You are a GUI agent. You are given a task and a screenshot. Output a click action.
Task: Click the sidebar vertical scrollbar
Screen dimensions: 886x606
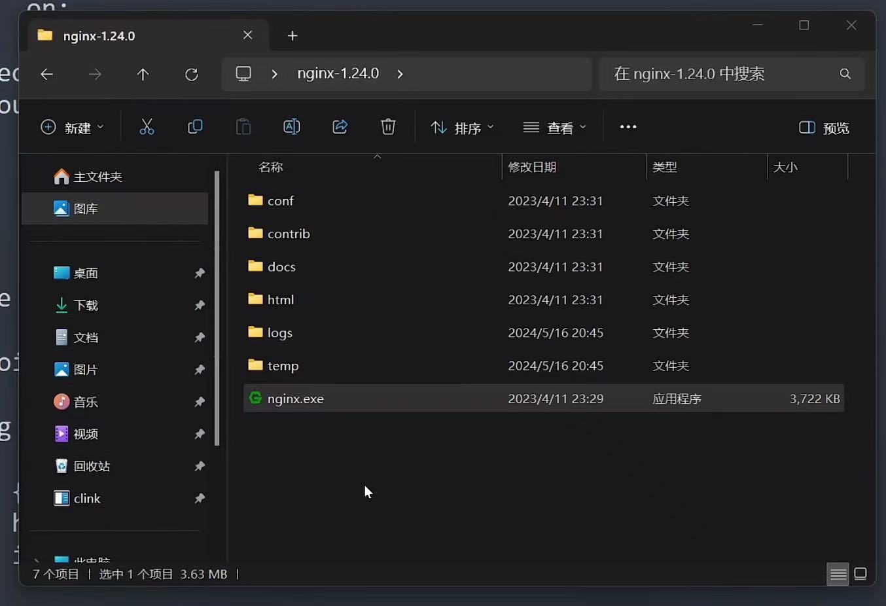tap(217, 308)
